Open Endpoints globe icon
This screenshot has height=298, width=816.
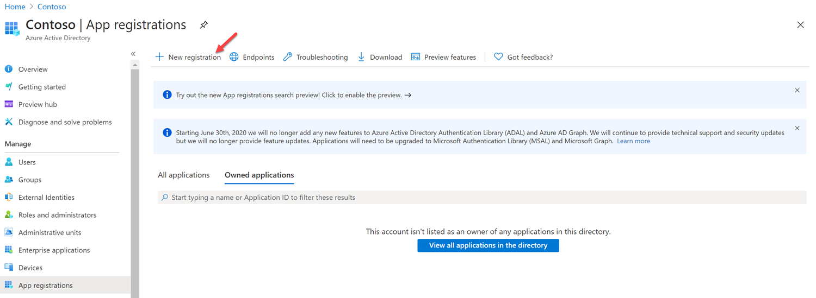234,57
